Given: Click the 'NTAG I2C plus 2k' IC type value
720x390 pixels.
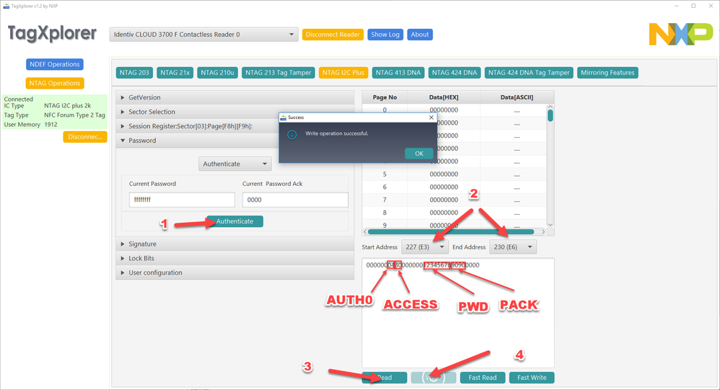Looking at the screenshot, I should (x=68, y=105).
